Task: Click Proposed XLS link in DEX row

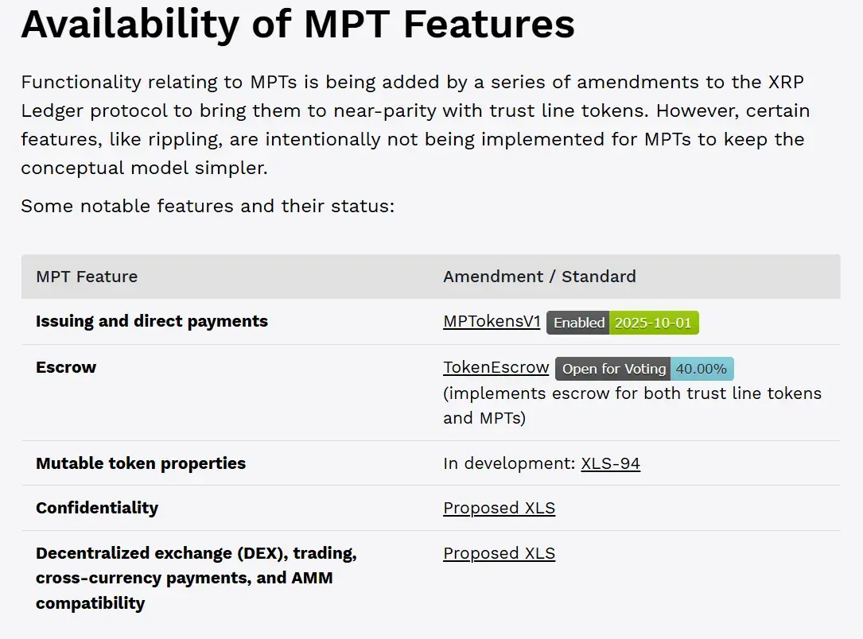Action: [x=499, y=554]
